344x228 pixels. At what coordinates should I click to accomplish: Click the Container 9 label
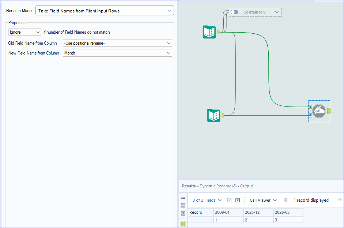[254, 12]
